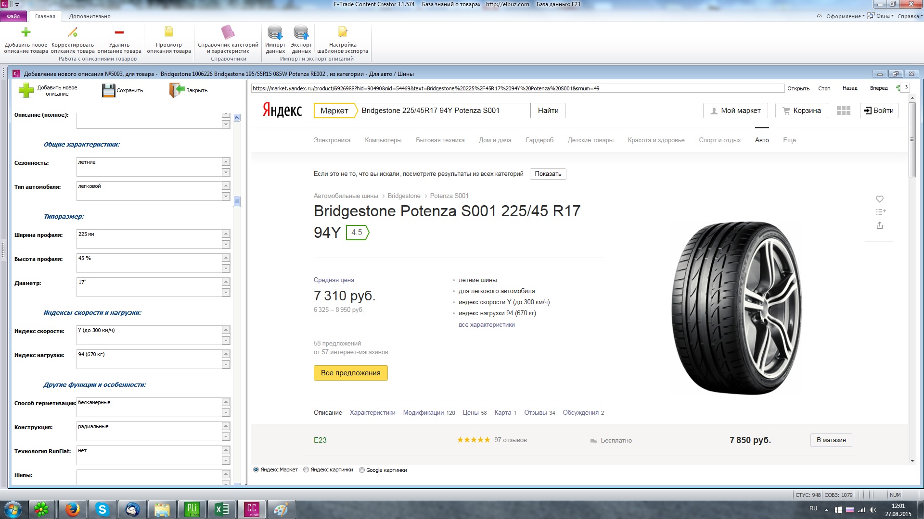924x519 pixels.
Task: Click the green plus Add new product description icon
Action: 26,32
